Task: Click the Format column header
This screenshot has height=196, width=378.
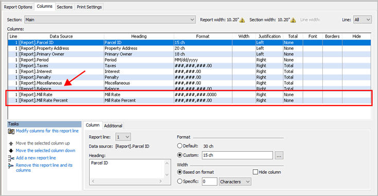Action: (203, 37)
